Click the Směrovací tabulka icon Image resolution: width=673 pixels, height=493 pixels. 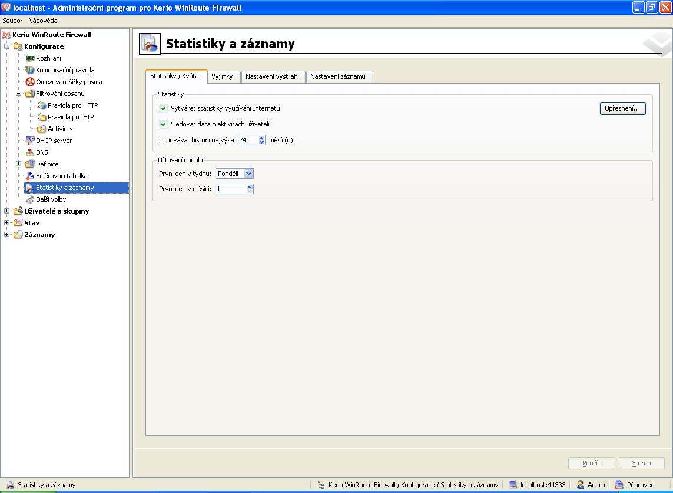tap(30, 176)
